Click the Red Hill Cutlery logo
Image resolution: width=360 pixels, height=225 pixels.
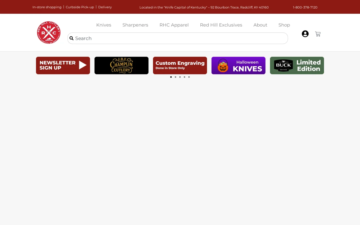pyautogui.click(x=49, y=32)
